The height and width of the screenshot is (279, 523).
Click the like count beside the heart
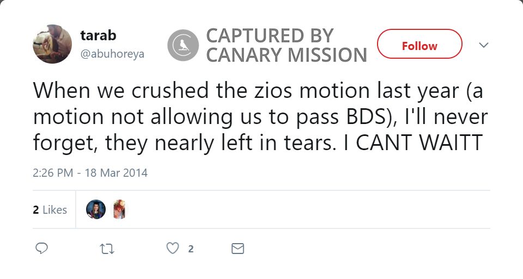tap(191, 249)
